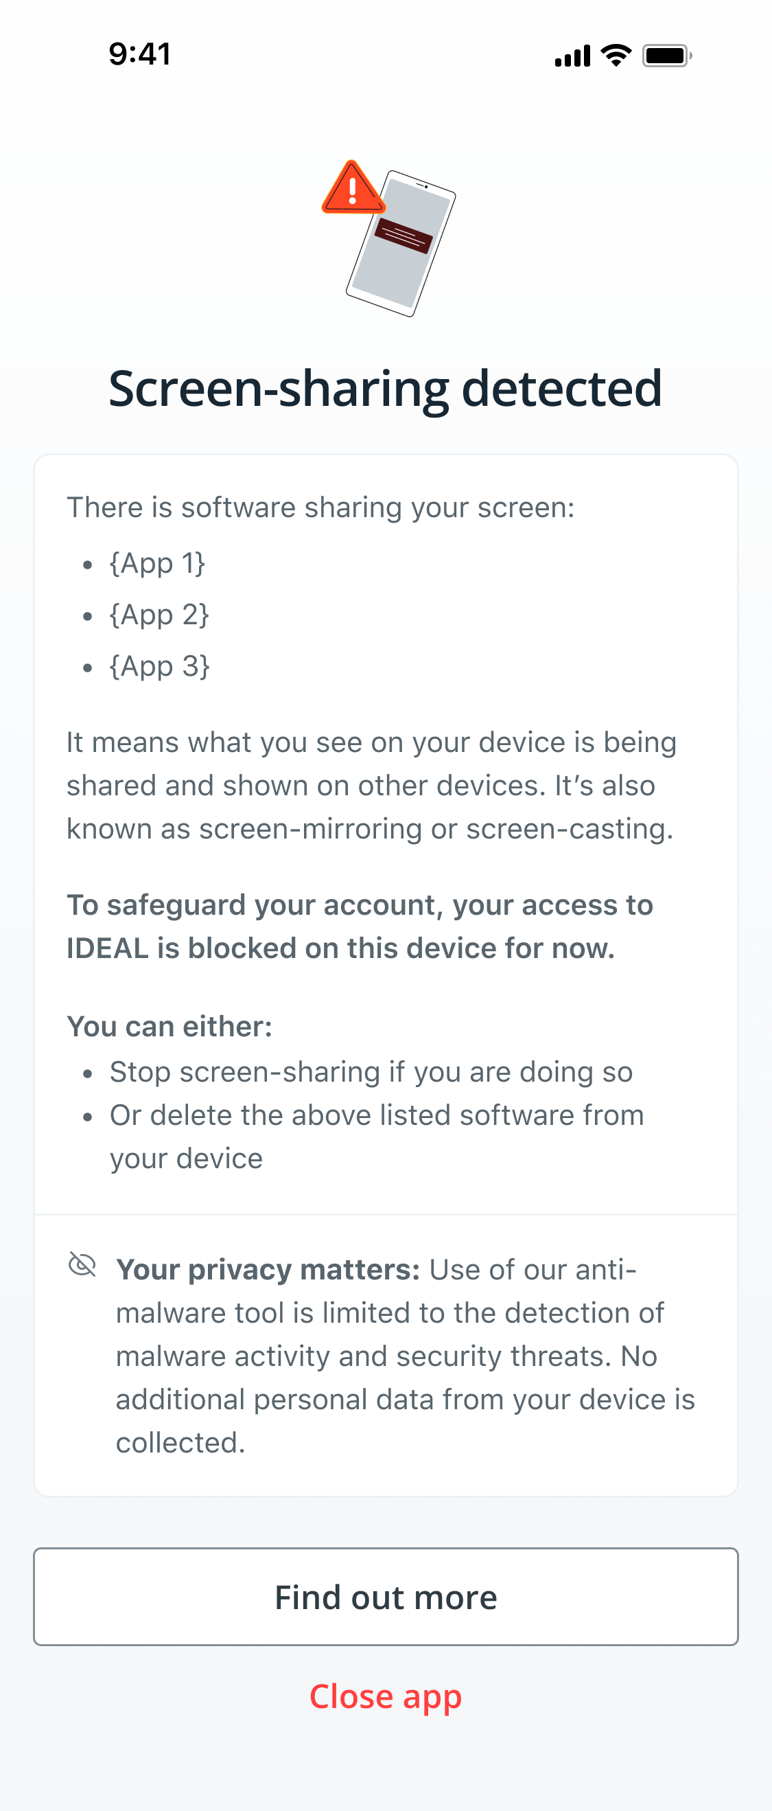Select the {App 1} list item

point(157,563)
